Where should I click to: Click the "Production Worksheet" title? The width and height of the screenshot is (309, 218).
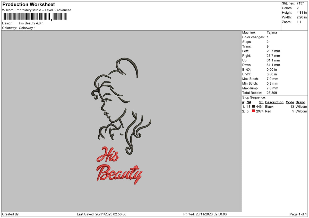(29, 5)
